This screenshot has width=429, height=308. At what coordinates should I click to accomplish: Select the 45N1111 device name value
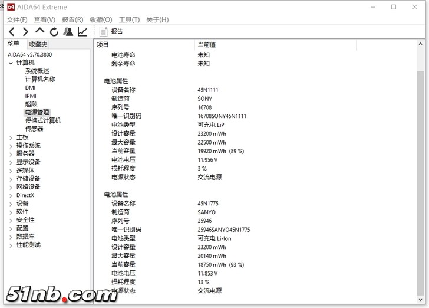point(207,90)
